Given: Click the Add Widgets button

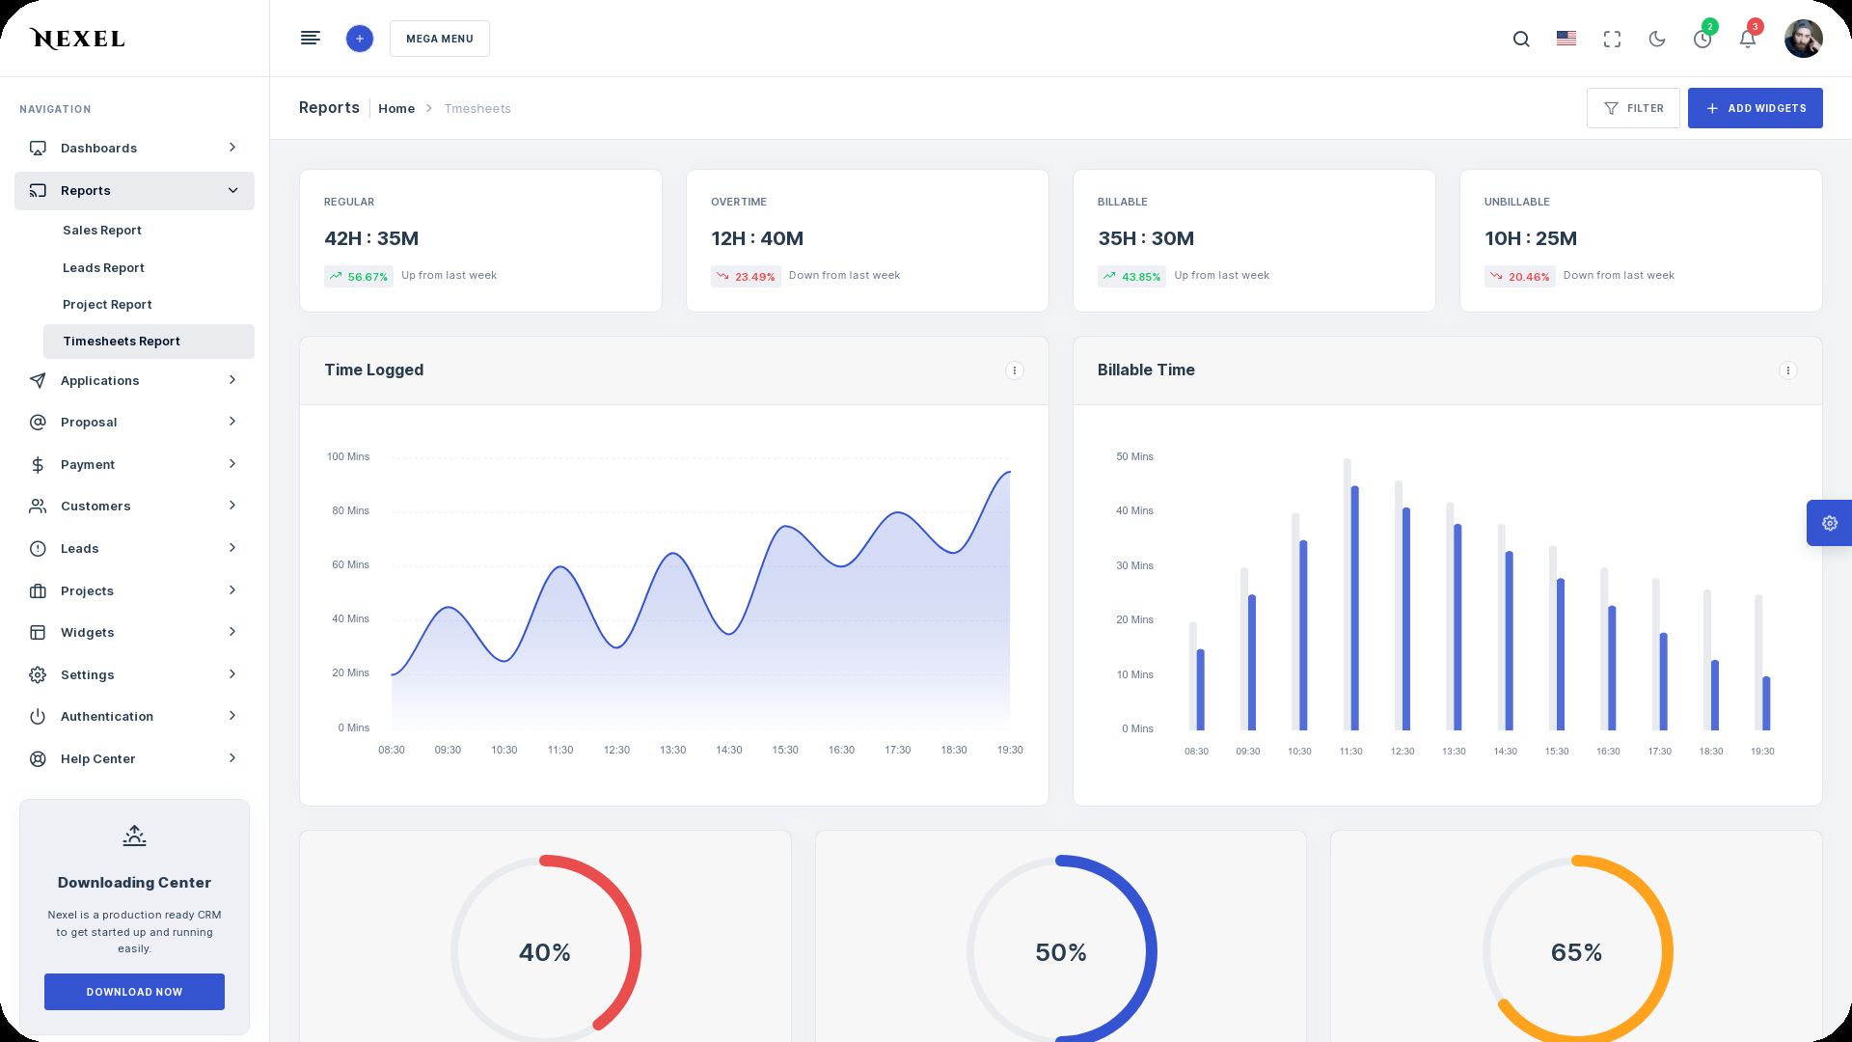Looking at the screenshot, I should point(1755,108).
